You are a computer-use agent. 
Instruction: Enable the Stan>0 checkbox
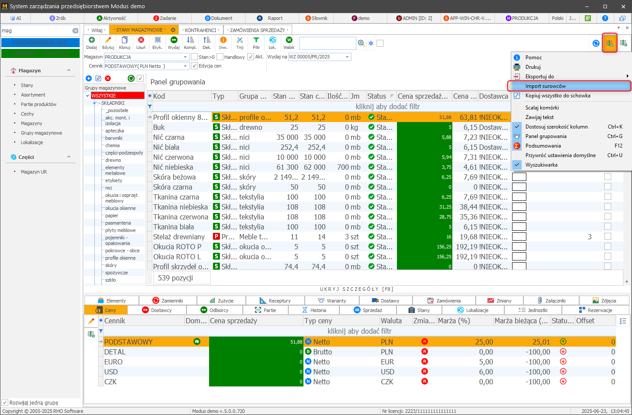(195, 57)
